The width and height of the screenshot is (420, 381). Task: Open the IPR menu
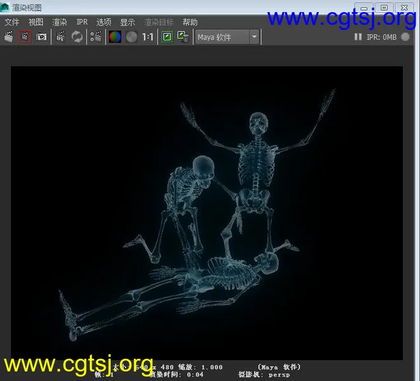pos(82,22)
